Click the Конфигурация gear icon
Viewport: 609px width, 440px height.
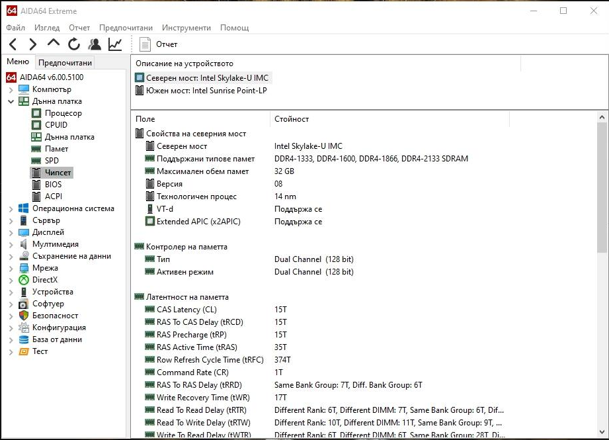(24, 328)
